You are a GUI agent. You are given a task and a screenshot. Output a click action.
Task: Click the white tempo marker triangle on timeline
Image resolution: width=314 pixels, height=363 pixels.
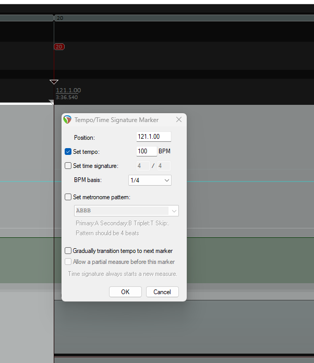coord(54,82)
